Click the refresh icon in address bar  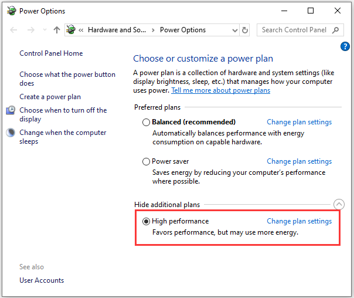[245, 30]
